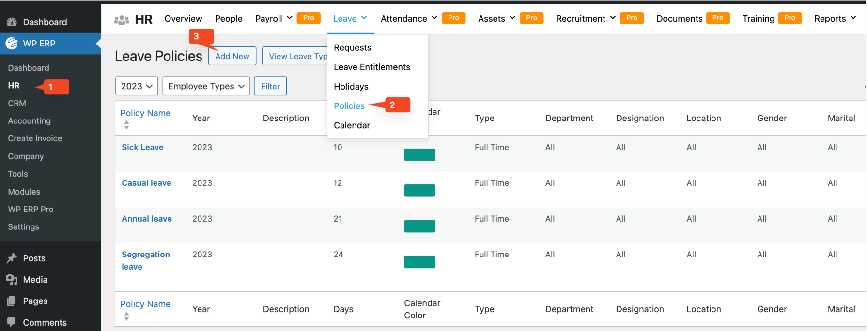867x331 pixels.
Task: Expand the Reports menu
Action: (x=835, y=19)
